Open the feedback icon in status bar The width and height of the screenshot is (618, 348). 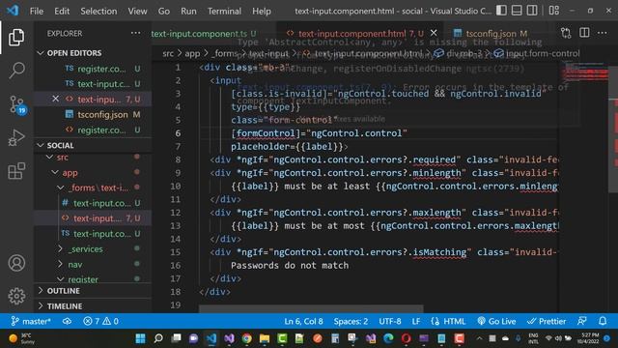coord(582,321)
